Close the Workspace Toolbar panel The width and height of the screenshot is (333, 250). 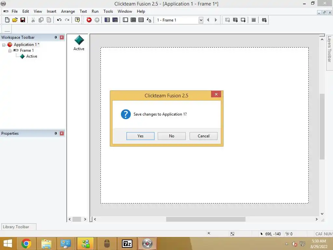tap(62, 37)
